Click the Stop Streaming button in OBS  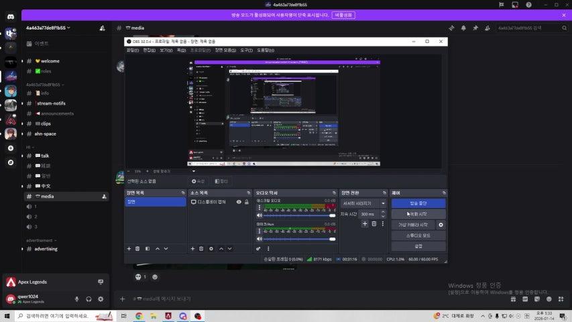418,203
